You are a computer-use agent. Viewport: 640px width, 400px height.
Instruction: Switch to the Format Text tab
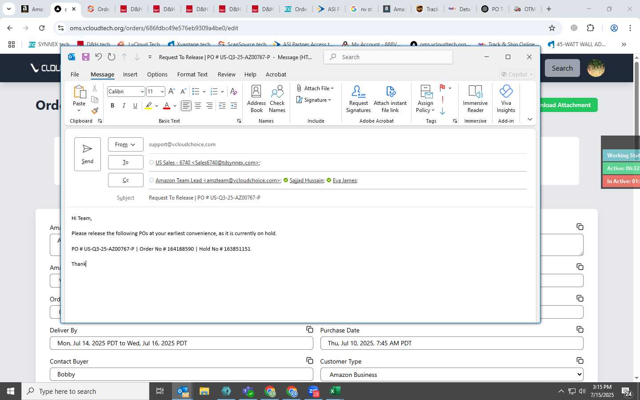pyautogui.click(x=192, y=74)
